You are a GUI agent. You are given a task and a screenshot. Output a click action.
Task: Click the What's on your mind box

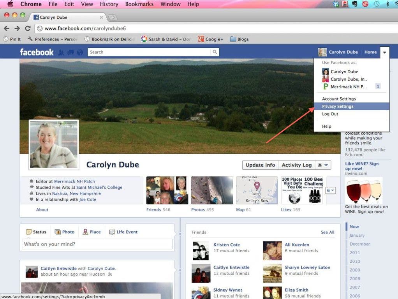click(x=97, y=244)
